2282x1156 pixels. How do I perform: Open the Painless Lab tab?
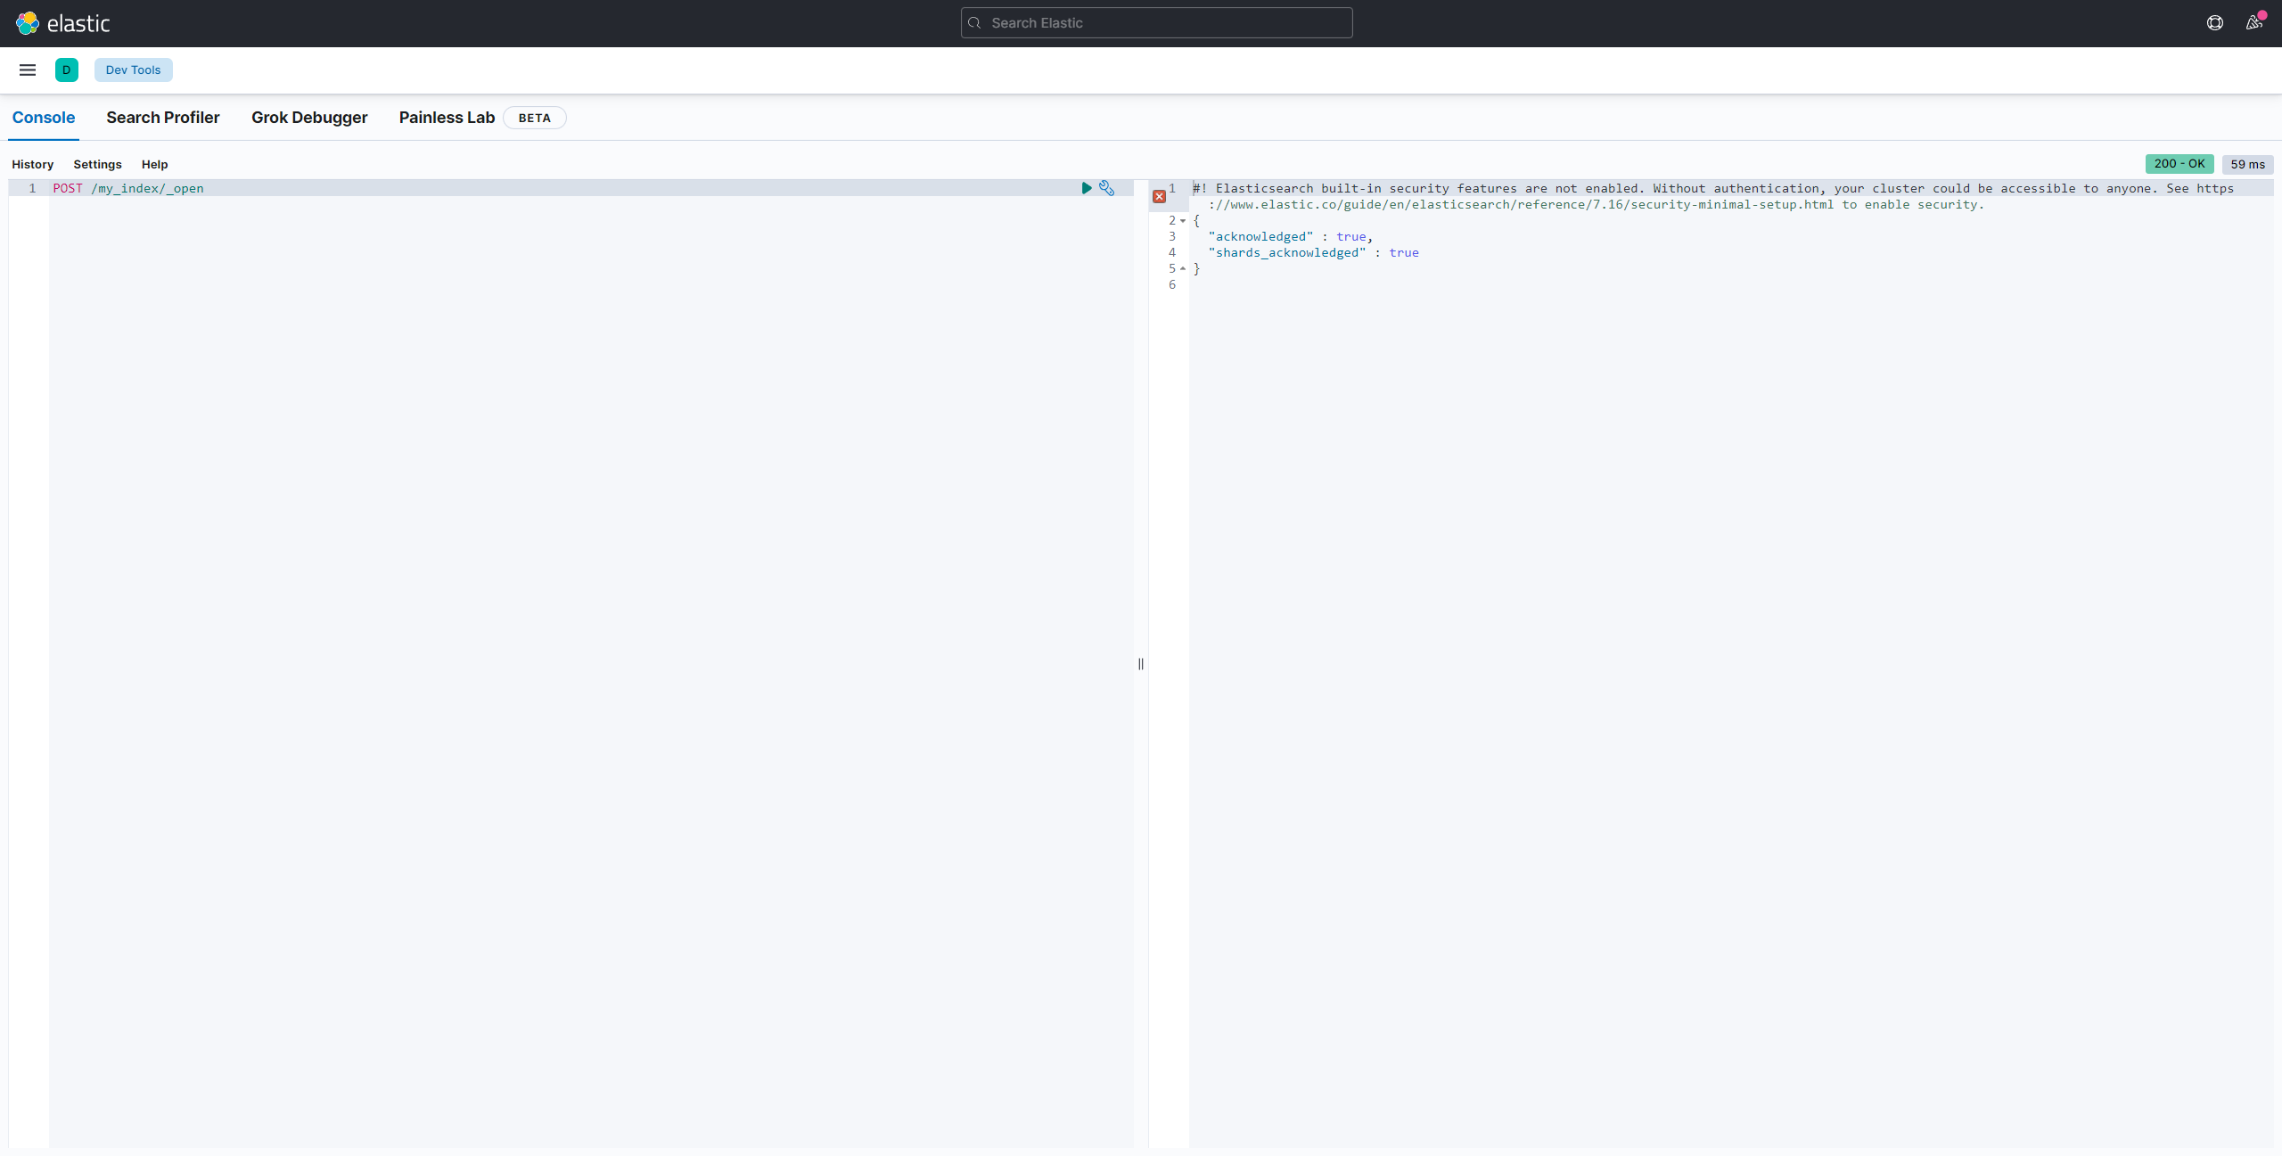click(x=447, y=118)
